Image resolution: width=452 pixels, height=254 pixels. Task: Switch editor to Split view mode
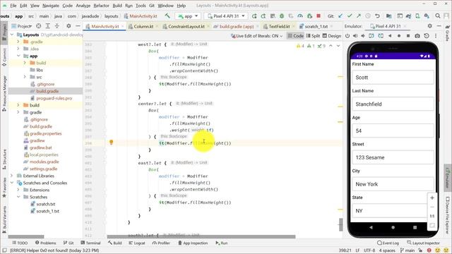click(313, 36)
